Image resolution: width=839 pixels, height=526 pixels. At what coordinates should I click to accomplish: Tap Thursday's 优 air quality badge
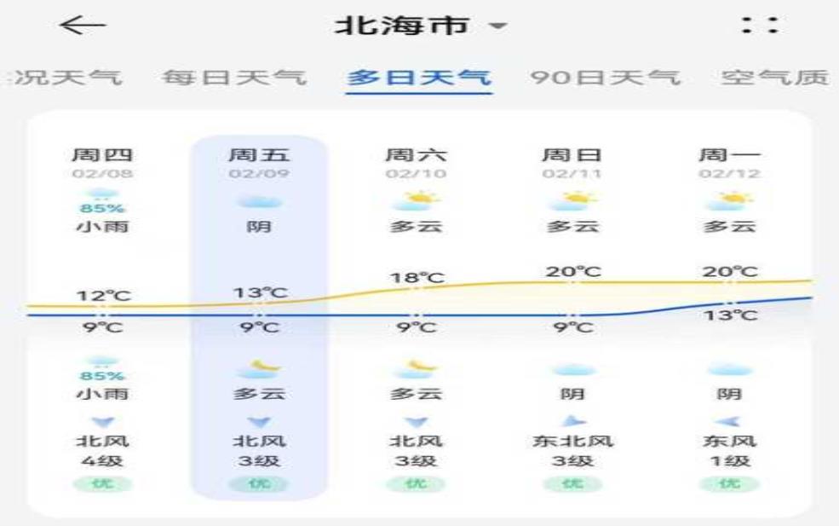pos(102,483)
